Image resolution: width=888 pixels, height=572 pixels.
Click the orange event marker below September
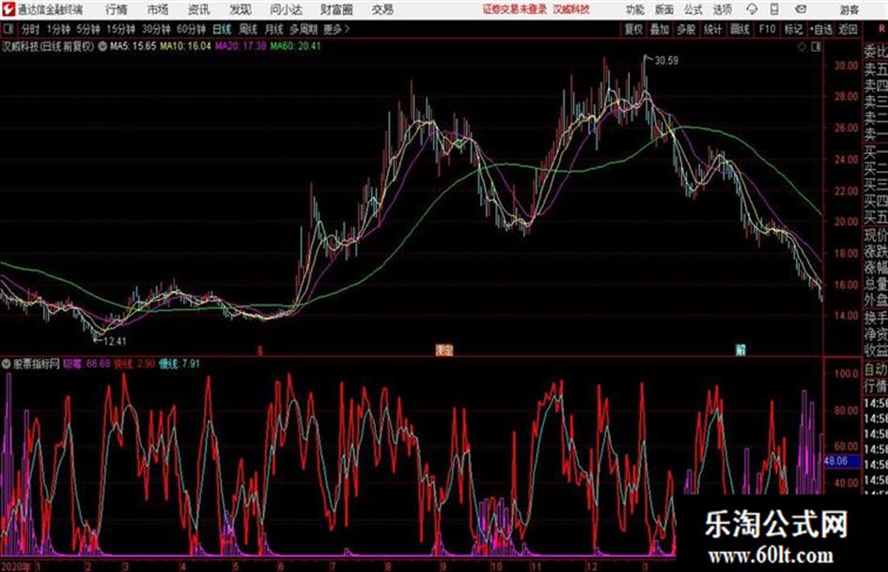444,350
